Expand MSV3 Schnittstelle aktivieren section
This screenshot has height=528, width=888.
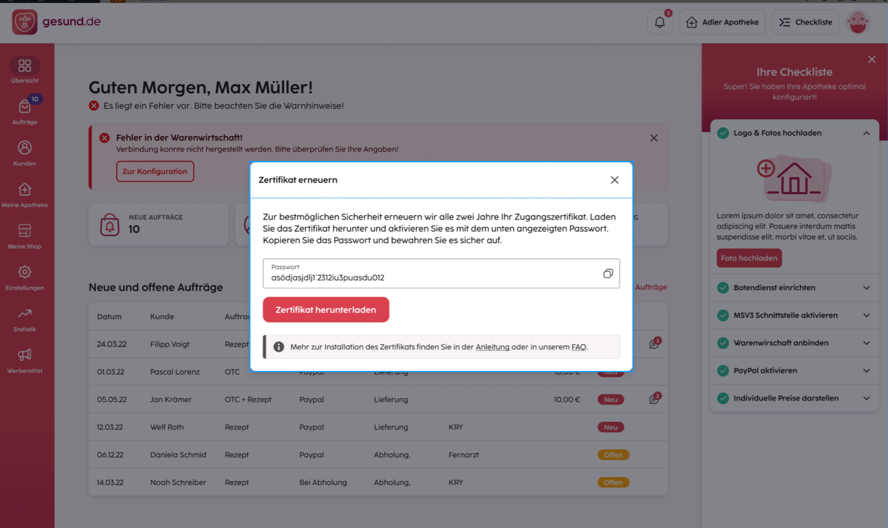pyautogui.click(x=866, y=316)
